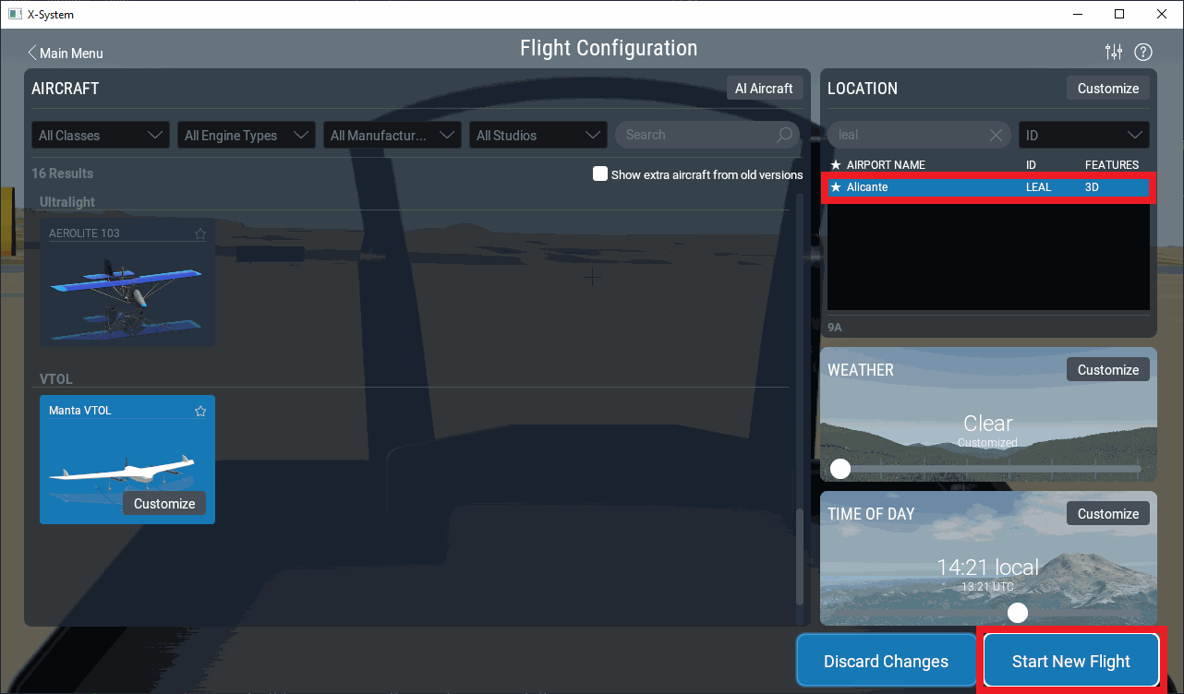Sort by FEATURES column header
Image resolution: width=1184 pixels, height=694 pixels.
click(1112, 165)
